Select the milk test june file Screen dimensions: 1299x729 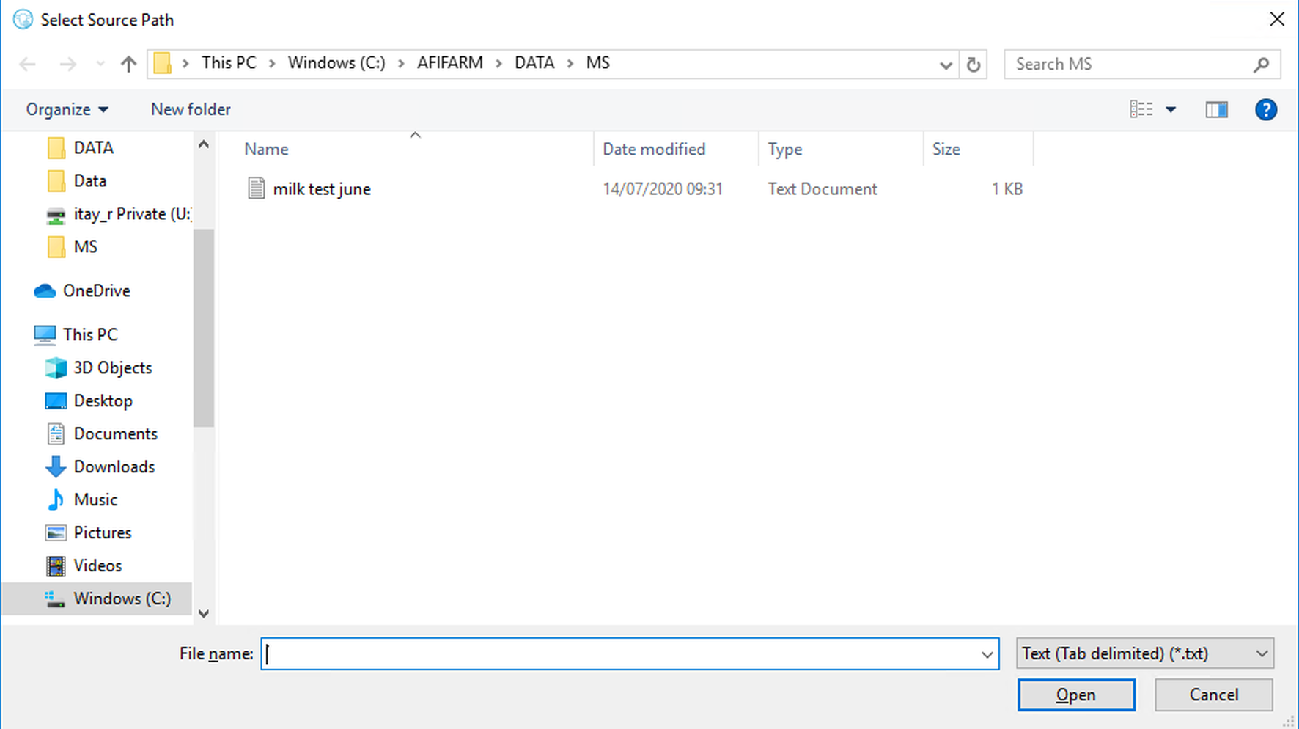click(x=322, y=189)
